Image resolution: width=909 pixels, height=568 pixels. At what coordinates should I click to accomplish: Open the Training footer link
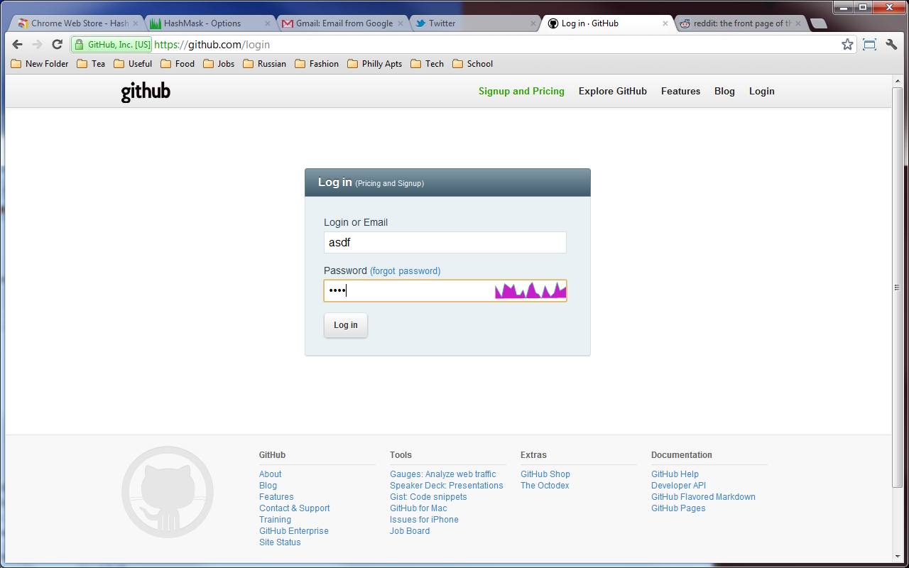[275, 520]
